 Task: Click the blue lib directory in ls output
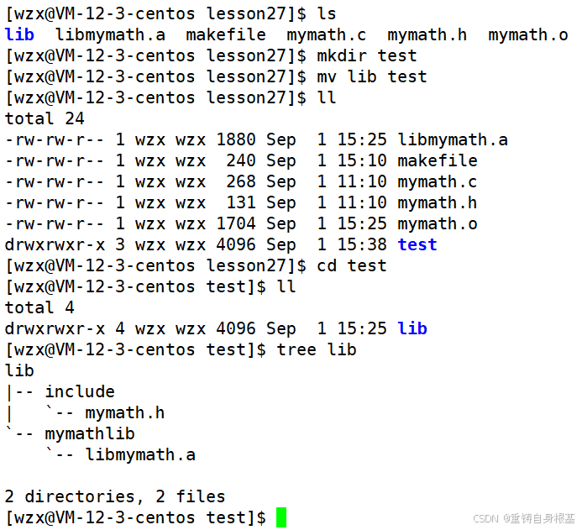pos(19,34)
